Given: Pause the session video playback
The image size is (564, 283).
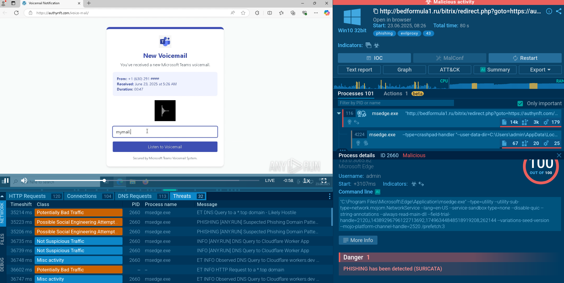Looking at the screenshot, I should [5, 181].
